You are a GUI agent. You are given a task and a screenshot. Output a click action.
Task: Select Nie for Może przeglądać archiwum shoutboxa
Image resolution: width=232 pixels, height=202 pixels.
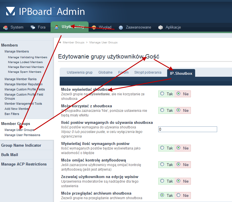(179, 195)
